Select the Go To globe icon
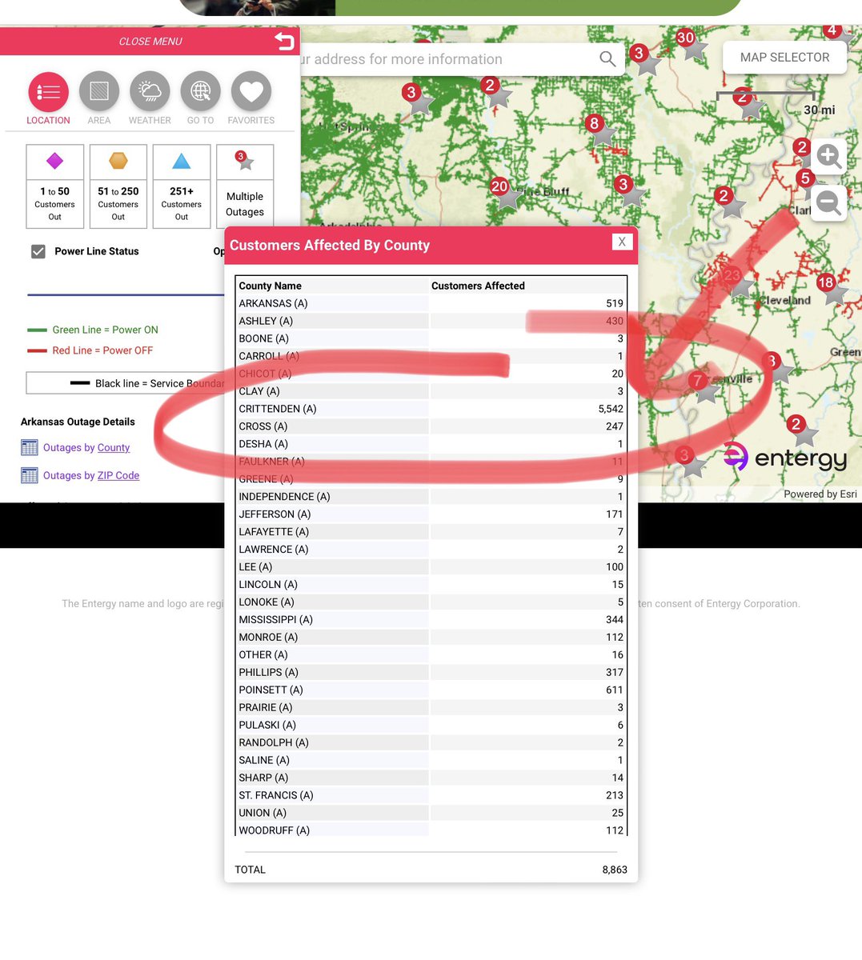 click(200, 92)
